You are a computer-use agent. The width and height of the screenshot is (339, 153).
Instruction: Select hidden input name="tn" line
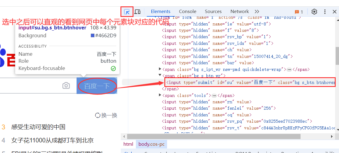[x=227, y=56]
